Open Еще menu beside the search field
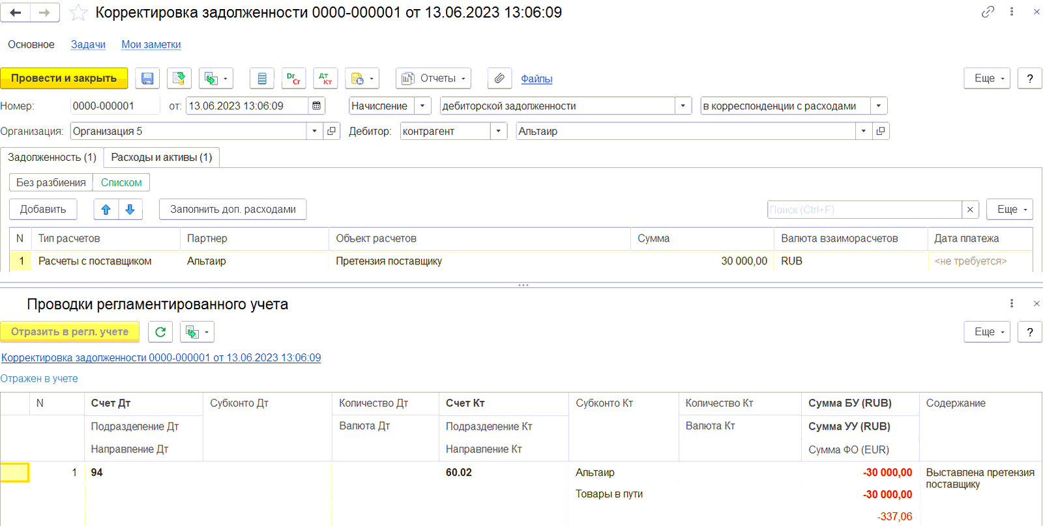The height and width of the screenshot is (526, 1043). 1010,210
